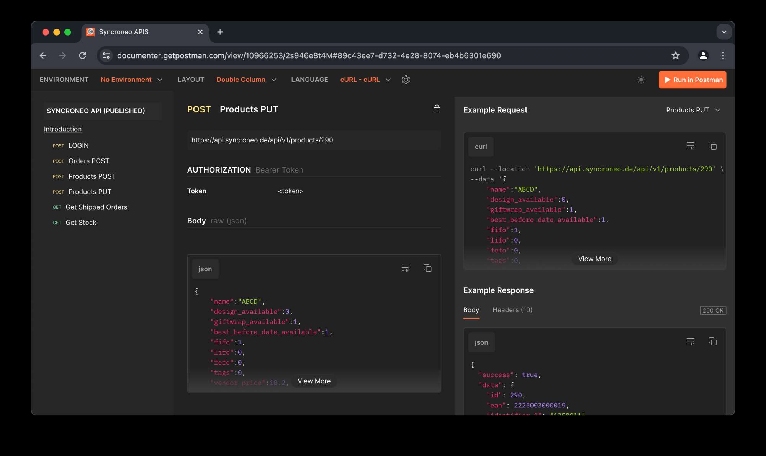Open the Chrome three-dot menu
The height and width of the screenshot is (456, 766).
[723, 55]
